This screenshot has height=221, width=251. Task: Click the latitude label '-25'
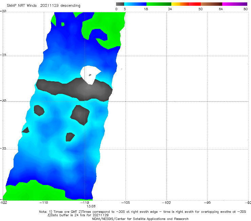3,55
